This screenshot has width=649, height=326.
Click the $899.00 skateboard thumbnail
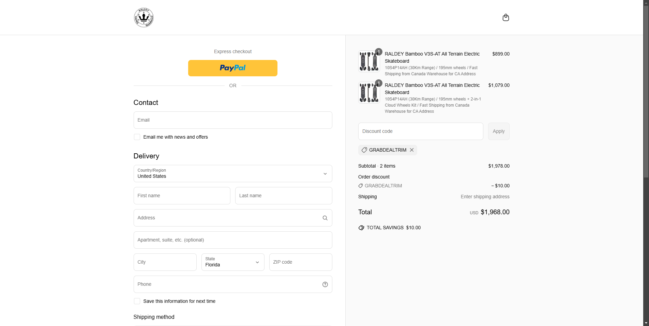[369, 61]
